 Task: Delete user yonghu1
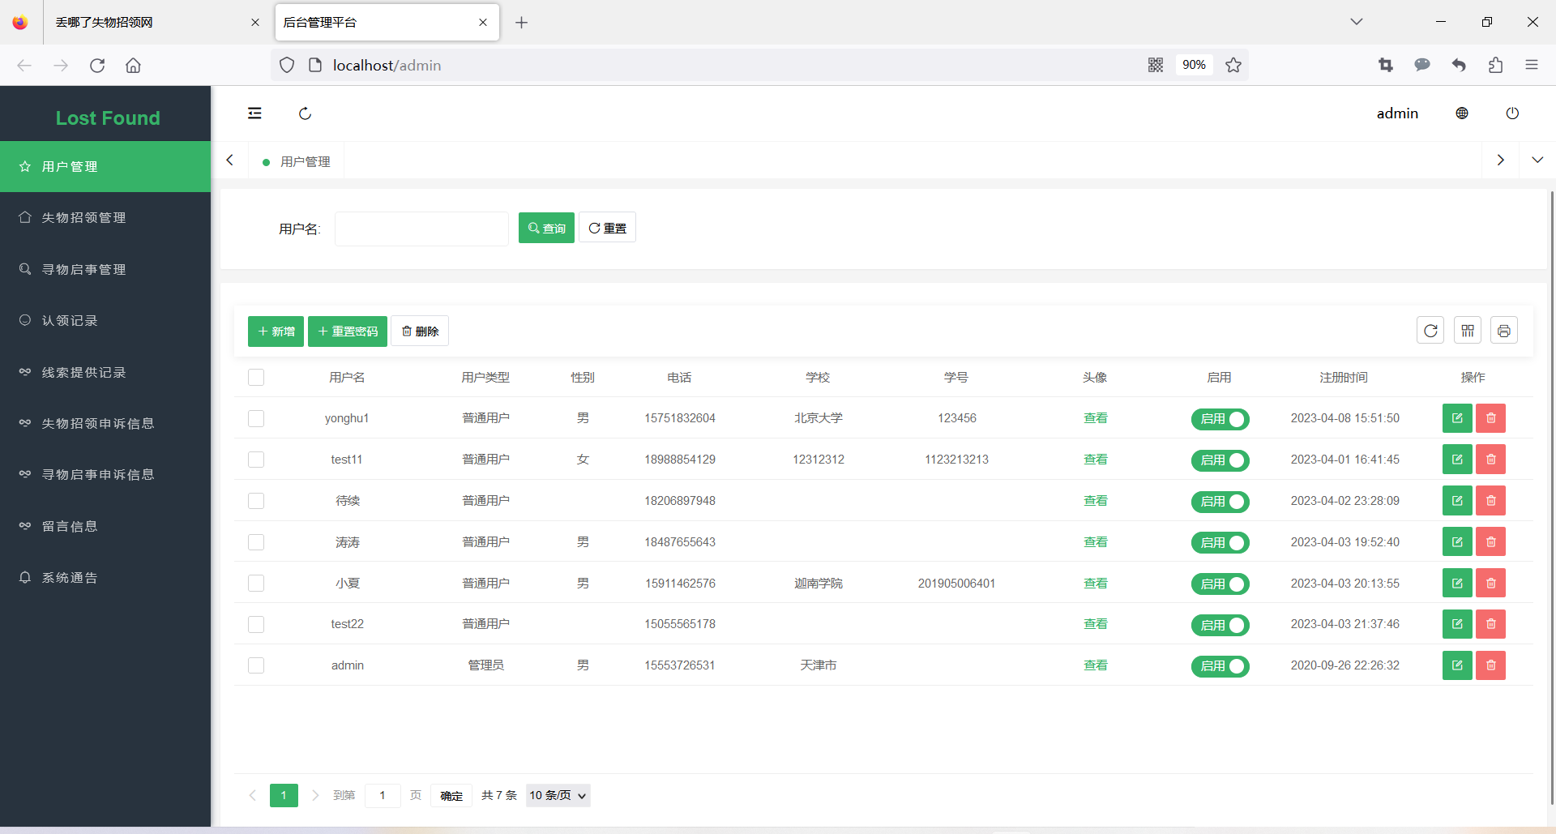click(1491, 418)
